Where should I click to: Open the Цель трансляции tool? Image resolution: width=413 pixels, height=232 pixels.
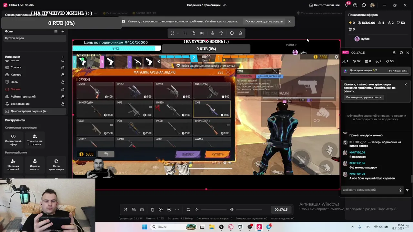56,165
